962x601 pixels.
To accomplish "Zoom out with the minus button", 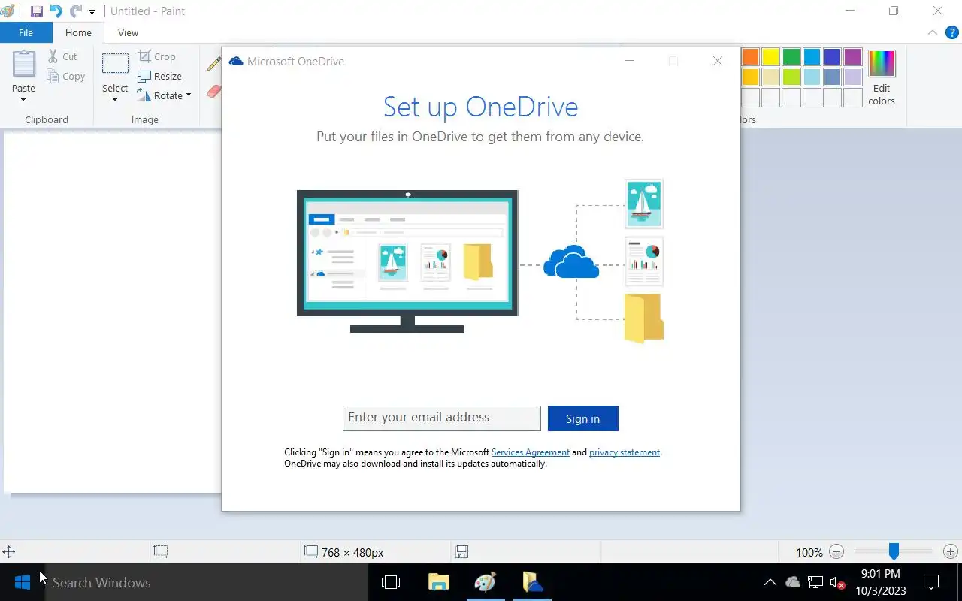I will 836,552.
